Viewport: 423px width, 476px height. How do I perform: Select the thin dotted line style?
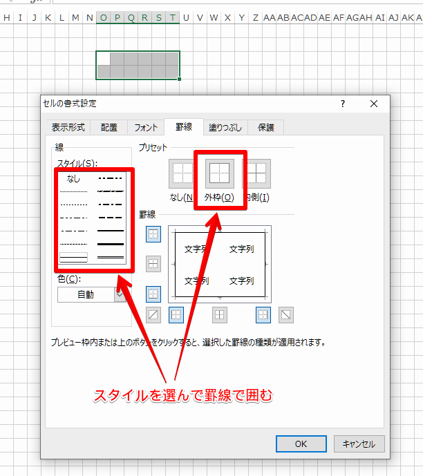coord(73,204)
